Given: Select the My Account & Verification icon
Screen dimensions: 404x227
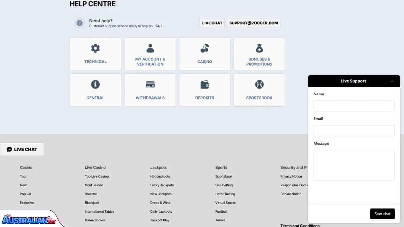Looking at the screenshot, I should click(x=150, y=49).
